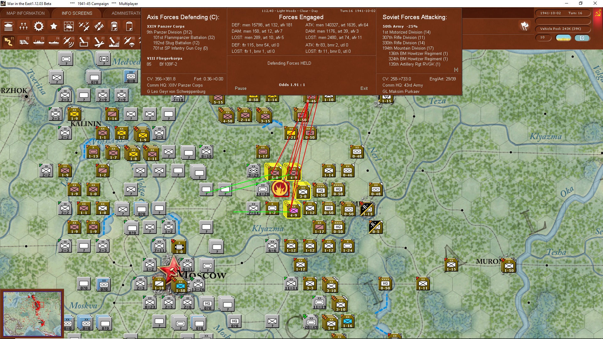Expand the Soviet attackers list [v]
This screenshot has width=603, height=339.
click(456, 70)
